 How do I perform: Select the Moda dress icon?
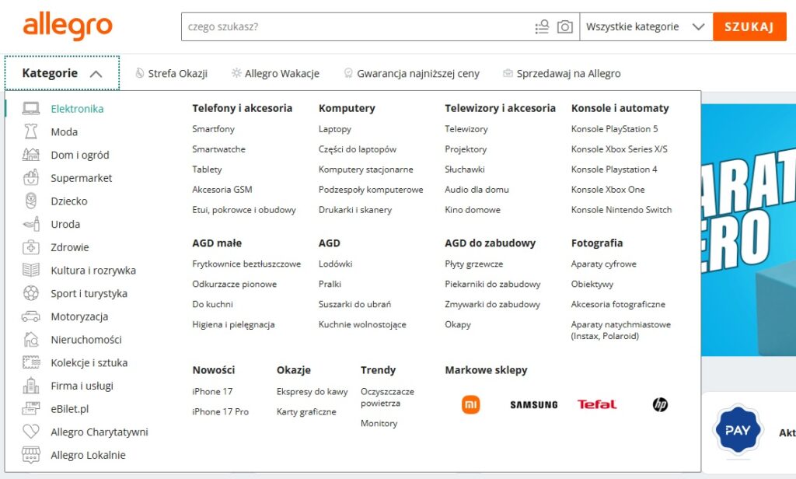coord(31,131)
